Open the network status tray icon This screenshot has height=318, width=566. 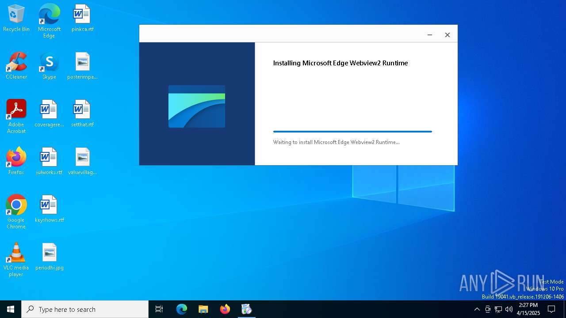click(498, 309)
